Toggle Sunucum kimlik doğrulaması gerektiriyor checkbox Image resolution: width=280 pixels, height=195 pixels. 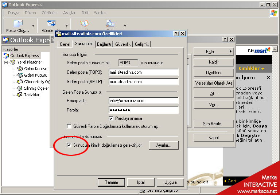(69, 145)
